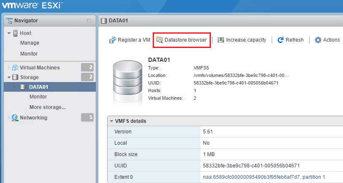343x183 pixels.
Task: Open the Actions menu
Action: (327, 40)
